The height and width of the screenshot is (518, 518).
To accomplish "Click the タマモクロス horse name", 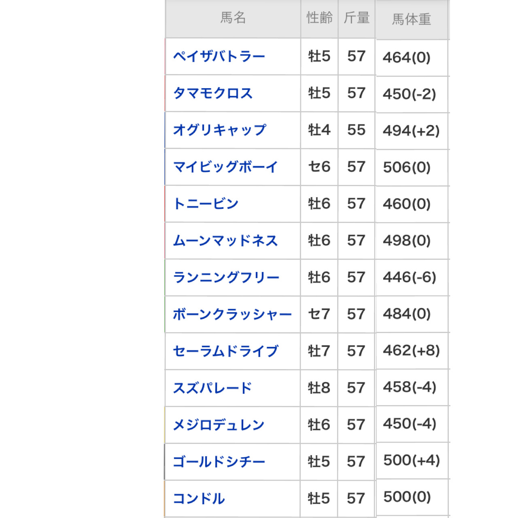I will (x=213, y=93).
